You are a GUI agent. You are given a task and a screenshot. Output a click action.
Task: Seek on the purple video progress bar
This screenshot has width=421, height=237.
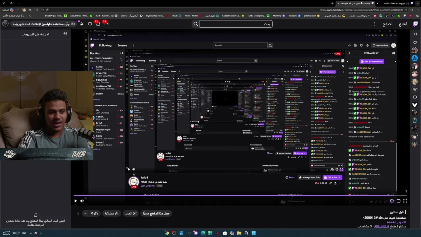[240, 196]
